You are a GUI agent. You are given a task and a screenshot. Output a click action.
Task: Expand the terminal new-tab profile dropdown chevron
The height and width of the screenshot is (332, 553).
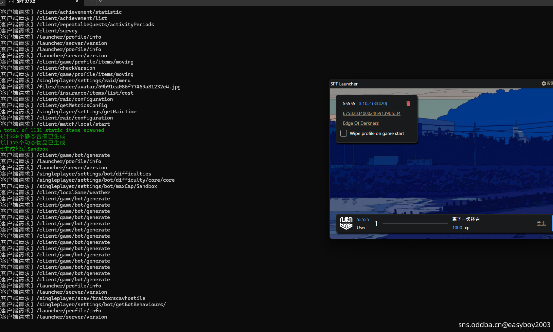(x=101, y=2)
